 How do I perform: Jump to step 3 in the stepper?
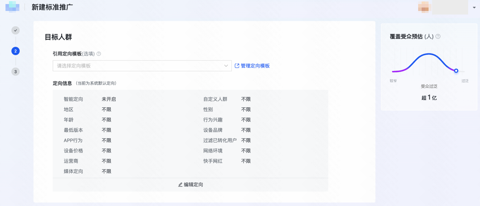16,72
